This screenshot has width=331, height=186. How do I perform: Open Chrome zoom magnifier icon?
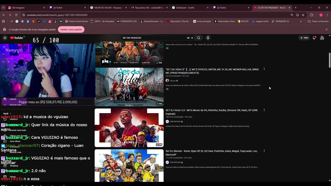292,15
